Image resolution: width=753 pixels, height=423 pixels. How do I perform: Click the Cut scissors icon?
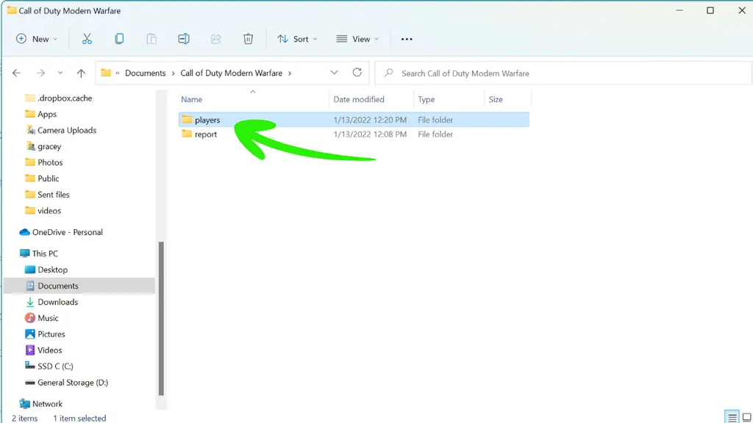tap(87, 39)
